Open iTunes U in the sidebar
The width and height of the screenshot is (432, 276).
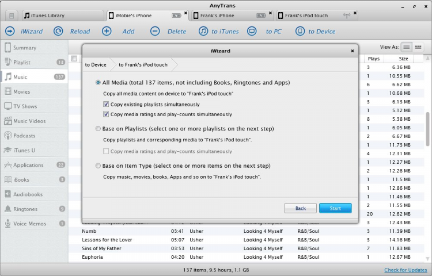[34, 151]
